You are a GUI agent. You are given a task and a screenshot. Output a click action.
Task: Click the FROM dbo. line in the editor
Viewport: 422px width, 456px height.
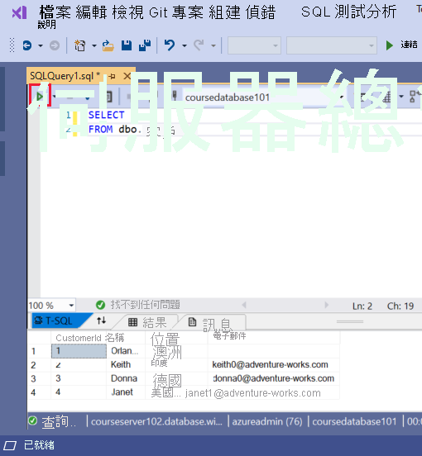point(115,129)
